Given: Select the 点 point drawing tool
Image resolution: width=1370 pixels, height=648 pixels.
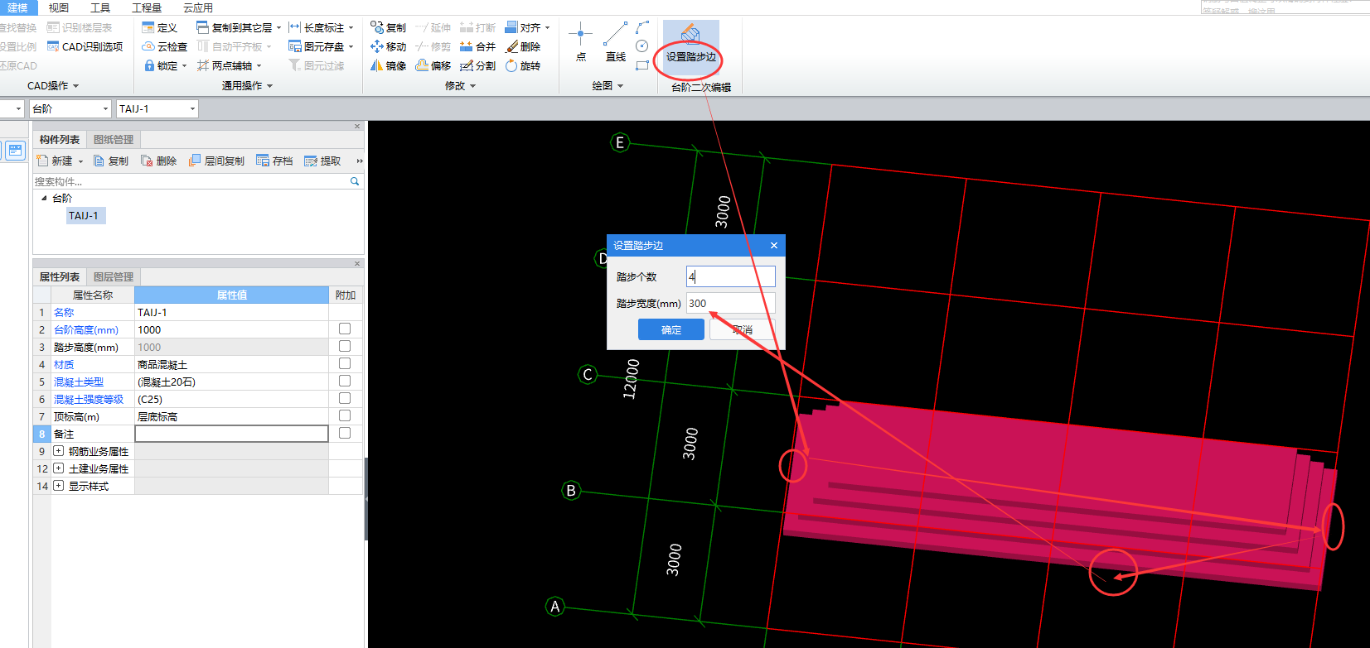Looking at the screenshot, I should click(581, 42).
